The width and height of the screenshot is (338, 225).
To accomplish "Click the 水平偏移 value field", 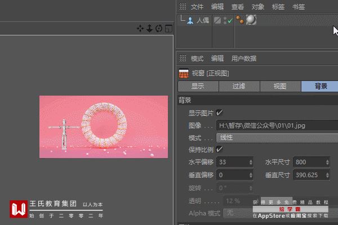I will [233, 162].
